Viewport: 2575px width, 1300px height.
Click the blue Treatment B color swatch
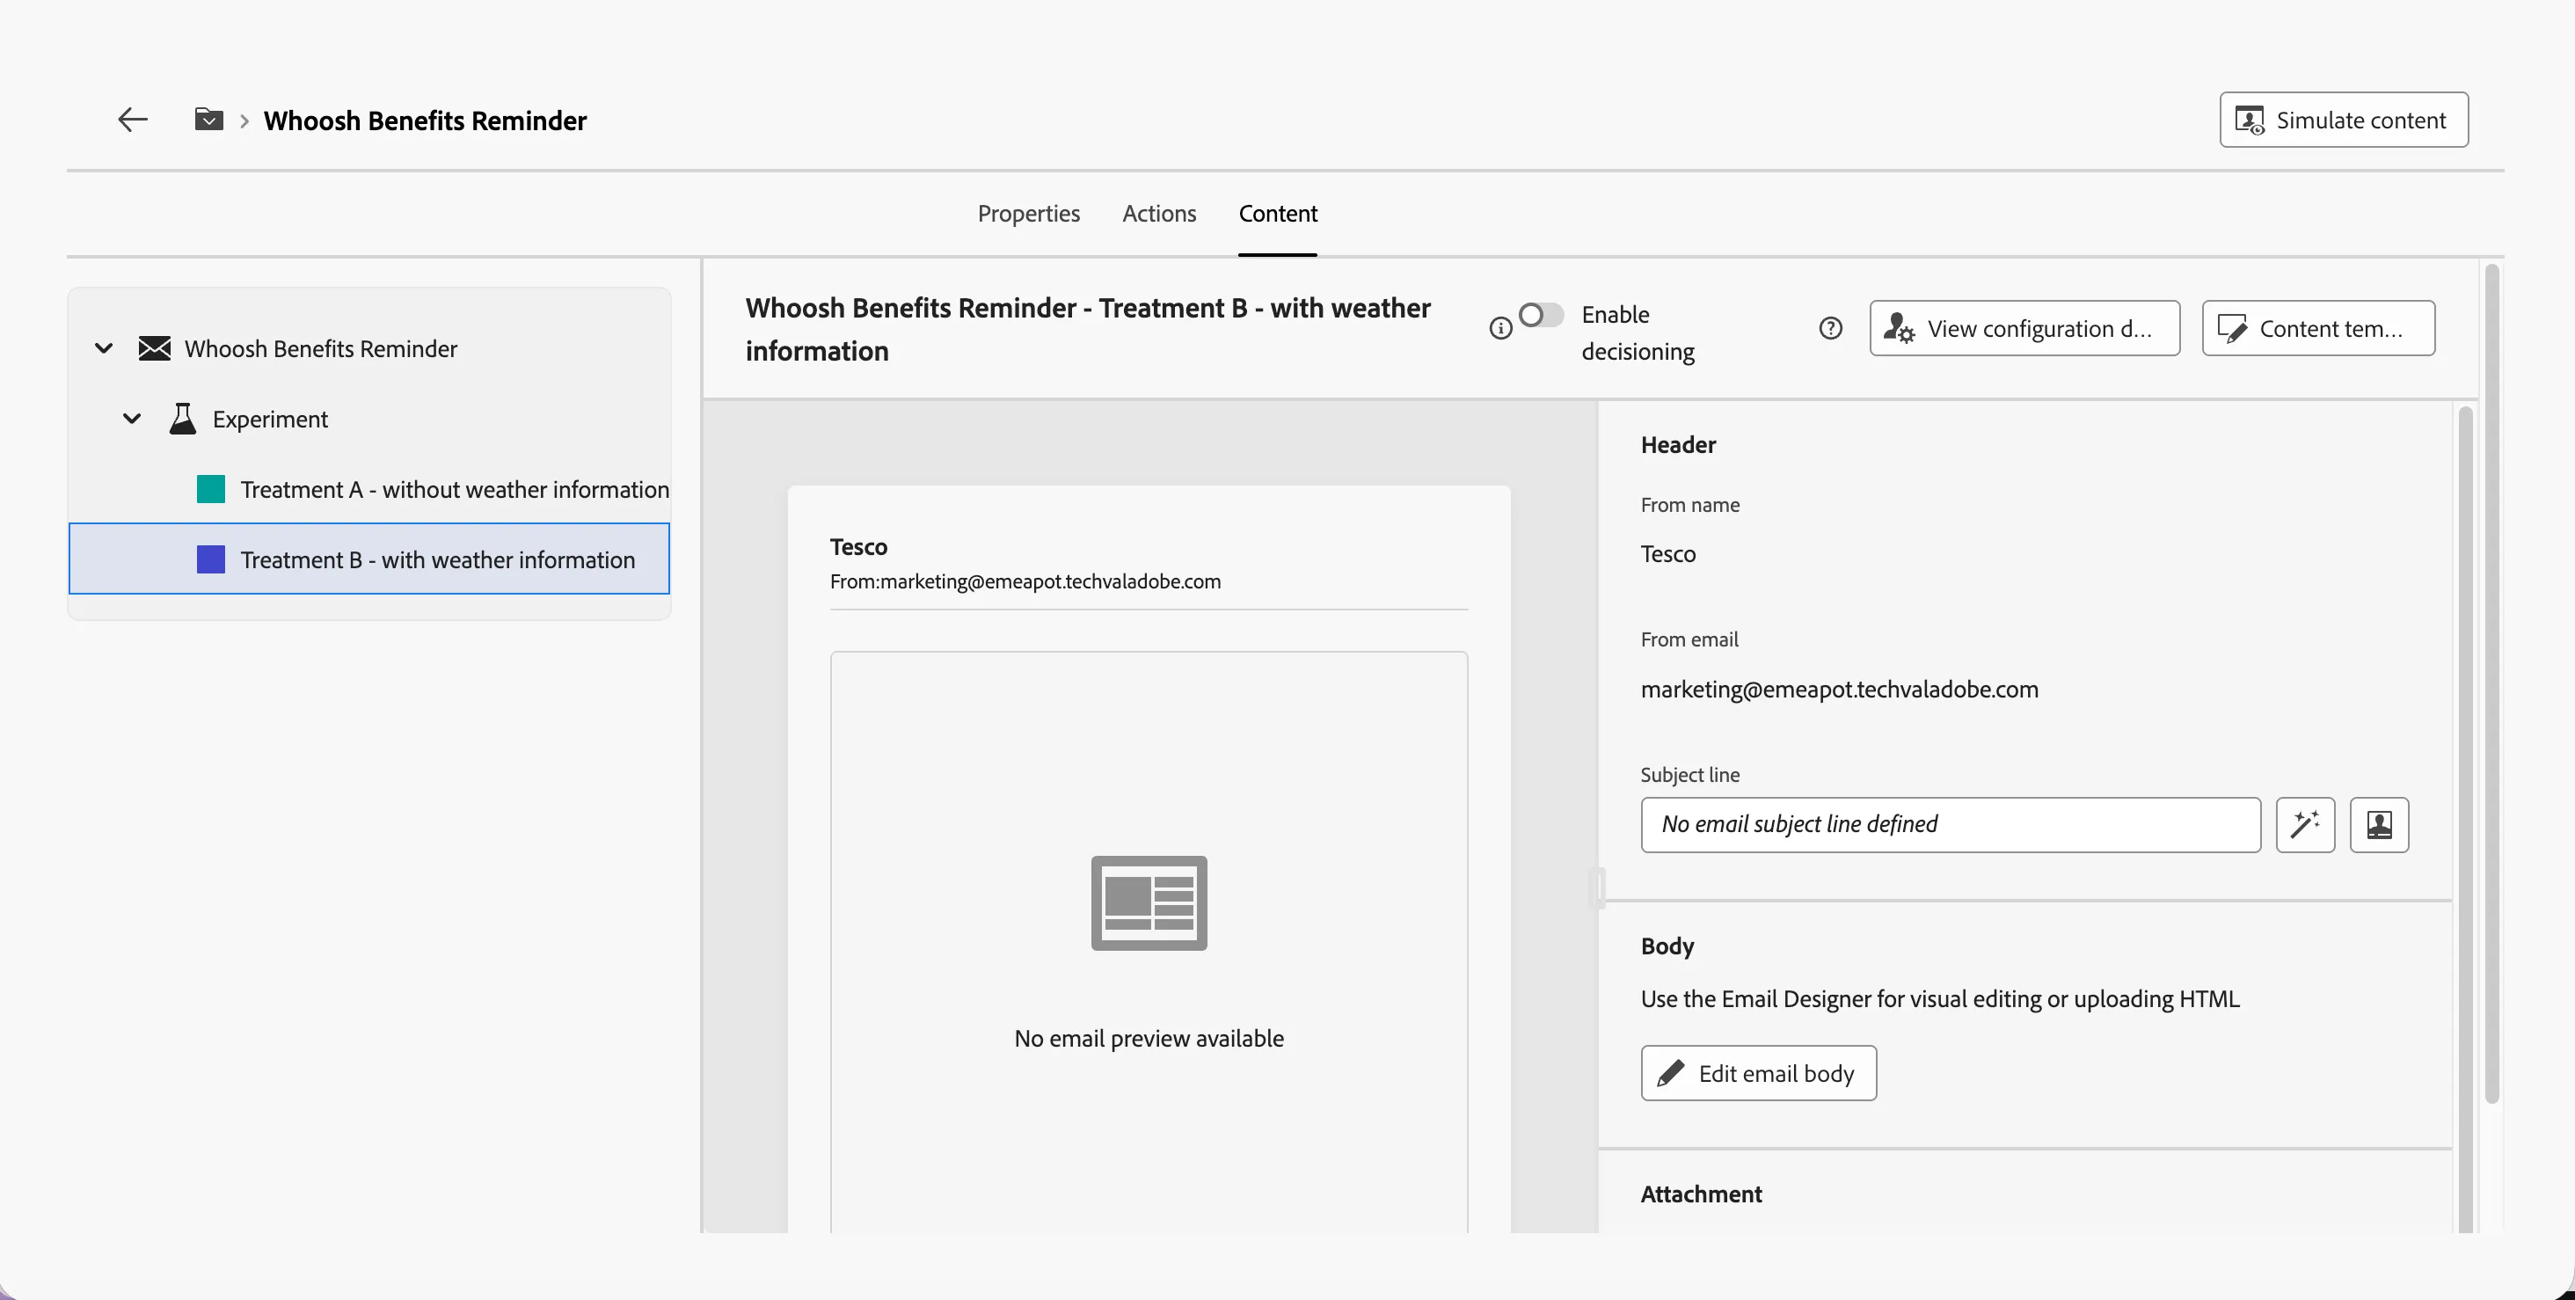pos(211,559)
